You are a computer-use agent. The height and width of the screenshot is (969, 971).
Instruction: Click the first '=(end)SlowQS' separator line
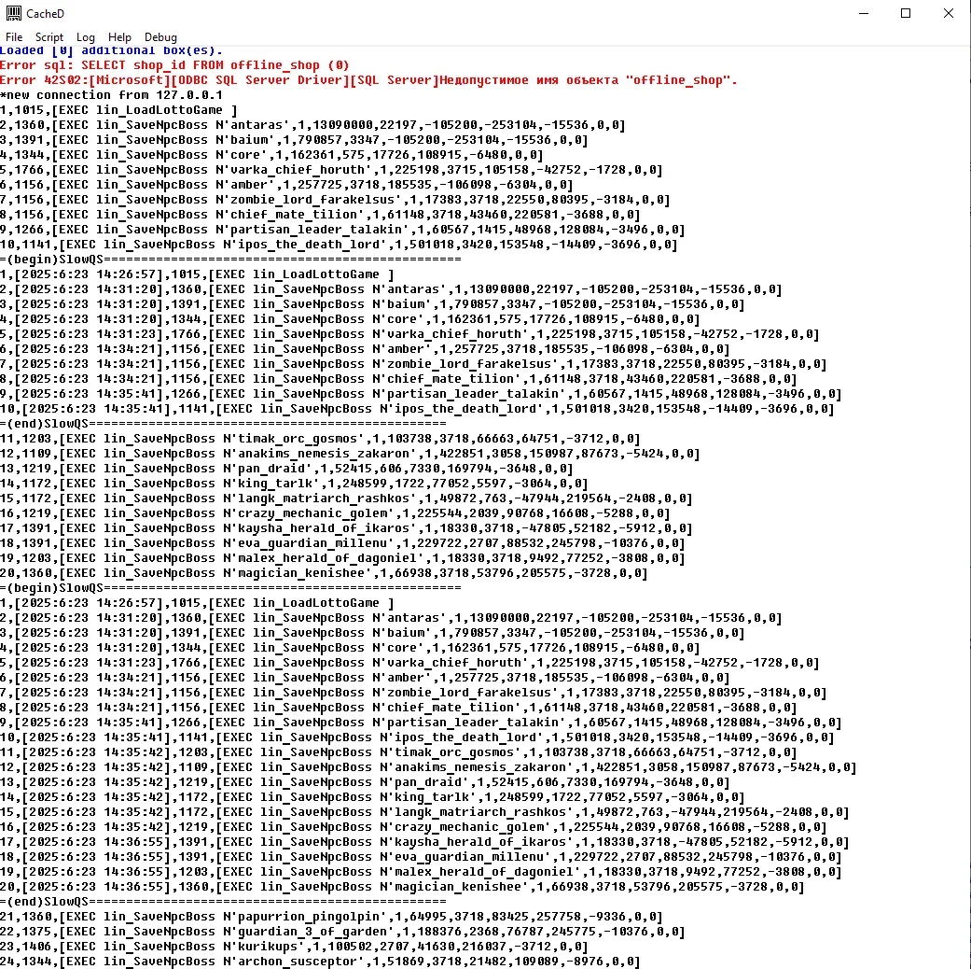(x=223, y=424)
